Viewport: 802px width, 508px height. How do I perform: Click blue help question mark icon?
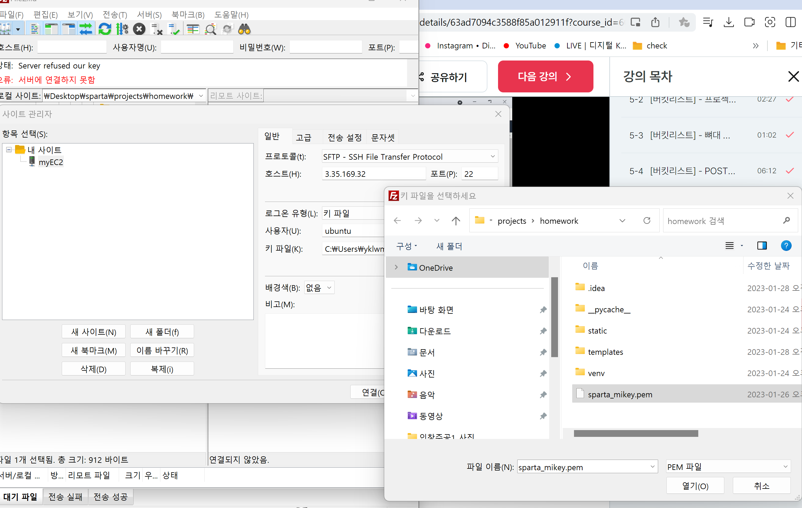(x=786, y=246)
